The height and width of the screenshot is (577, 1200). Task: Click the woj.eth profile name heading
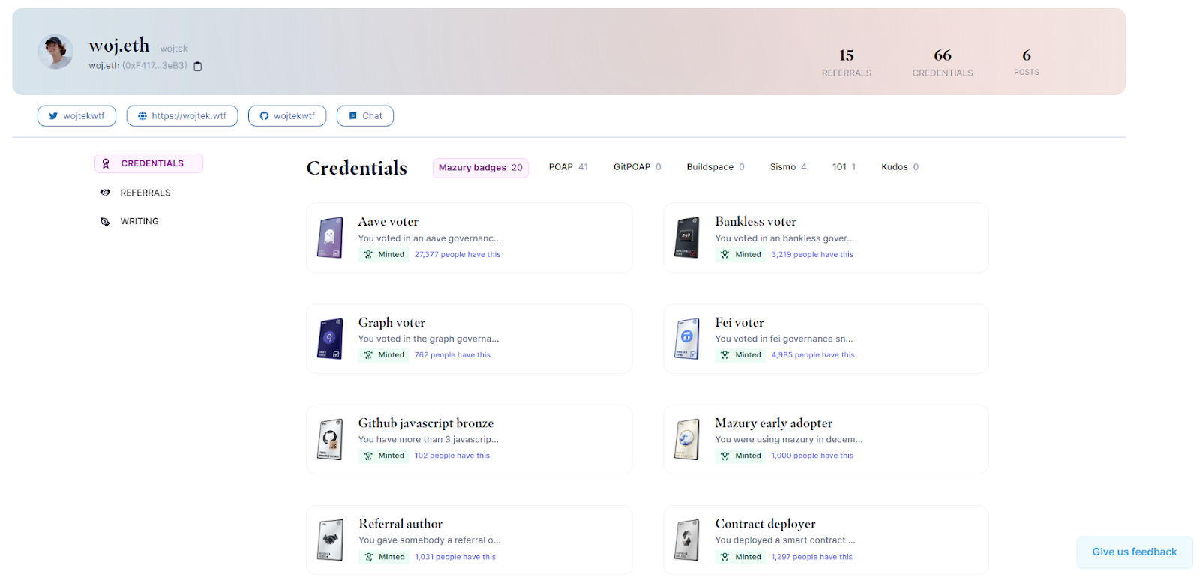119,46
